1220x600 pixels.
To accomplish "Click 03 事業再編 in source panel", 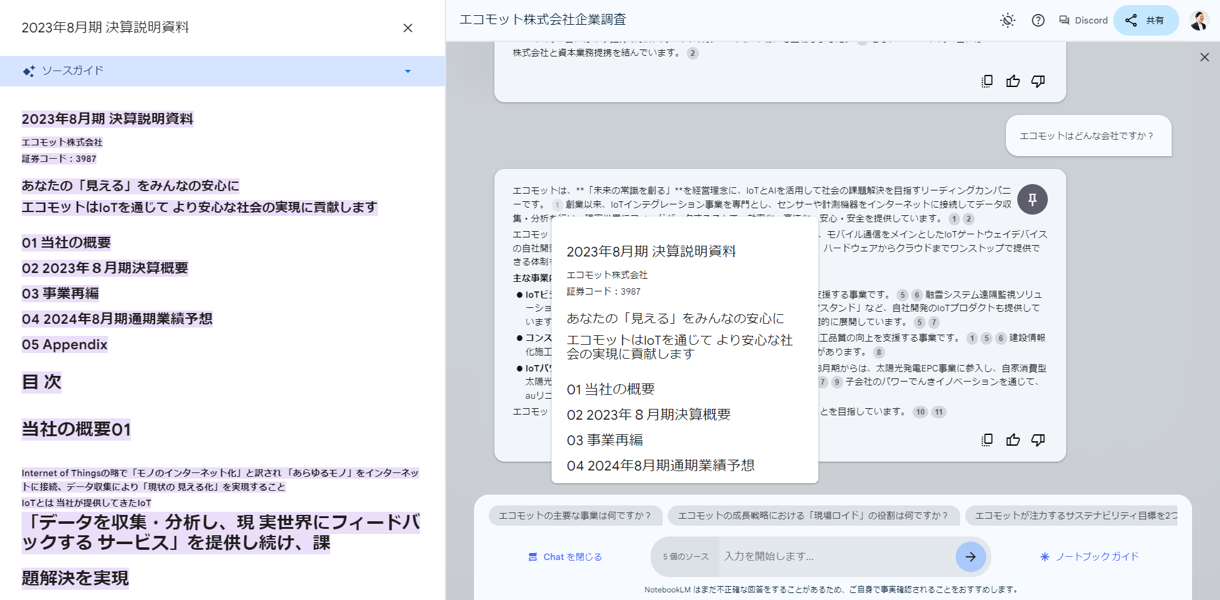I will (60, 293).
